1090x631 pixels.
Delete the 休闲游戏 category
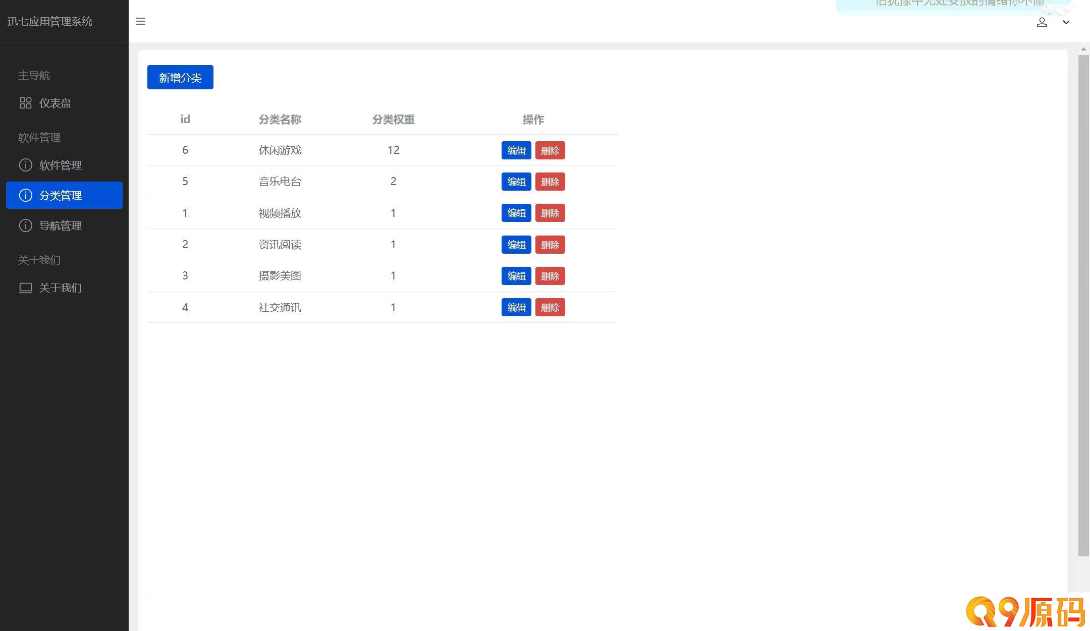(550, 150)
